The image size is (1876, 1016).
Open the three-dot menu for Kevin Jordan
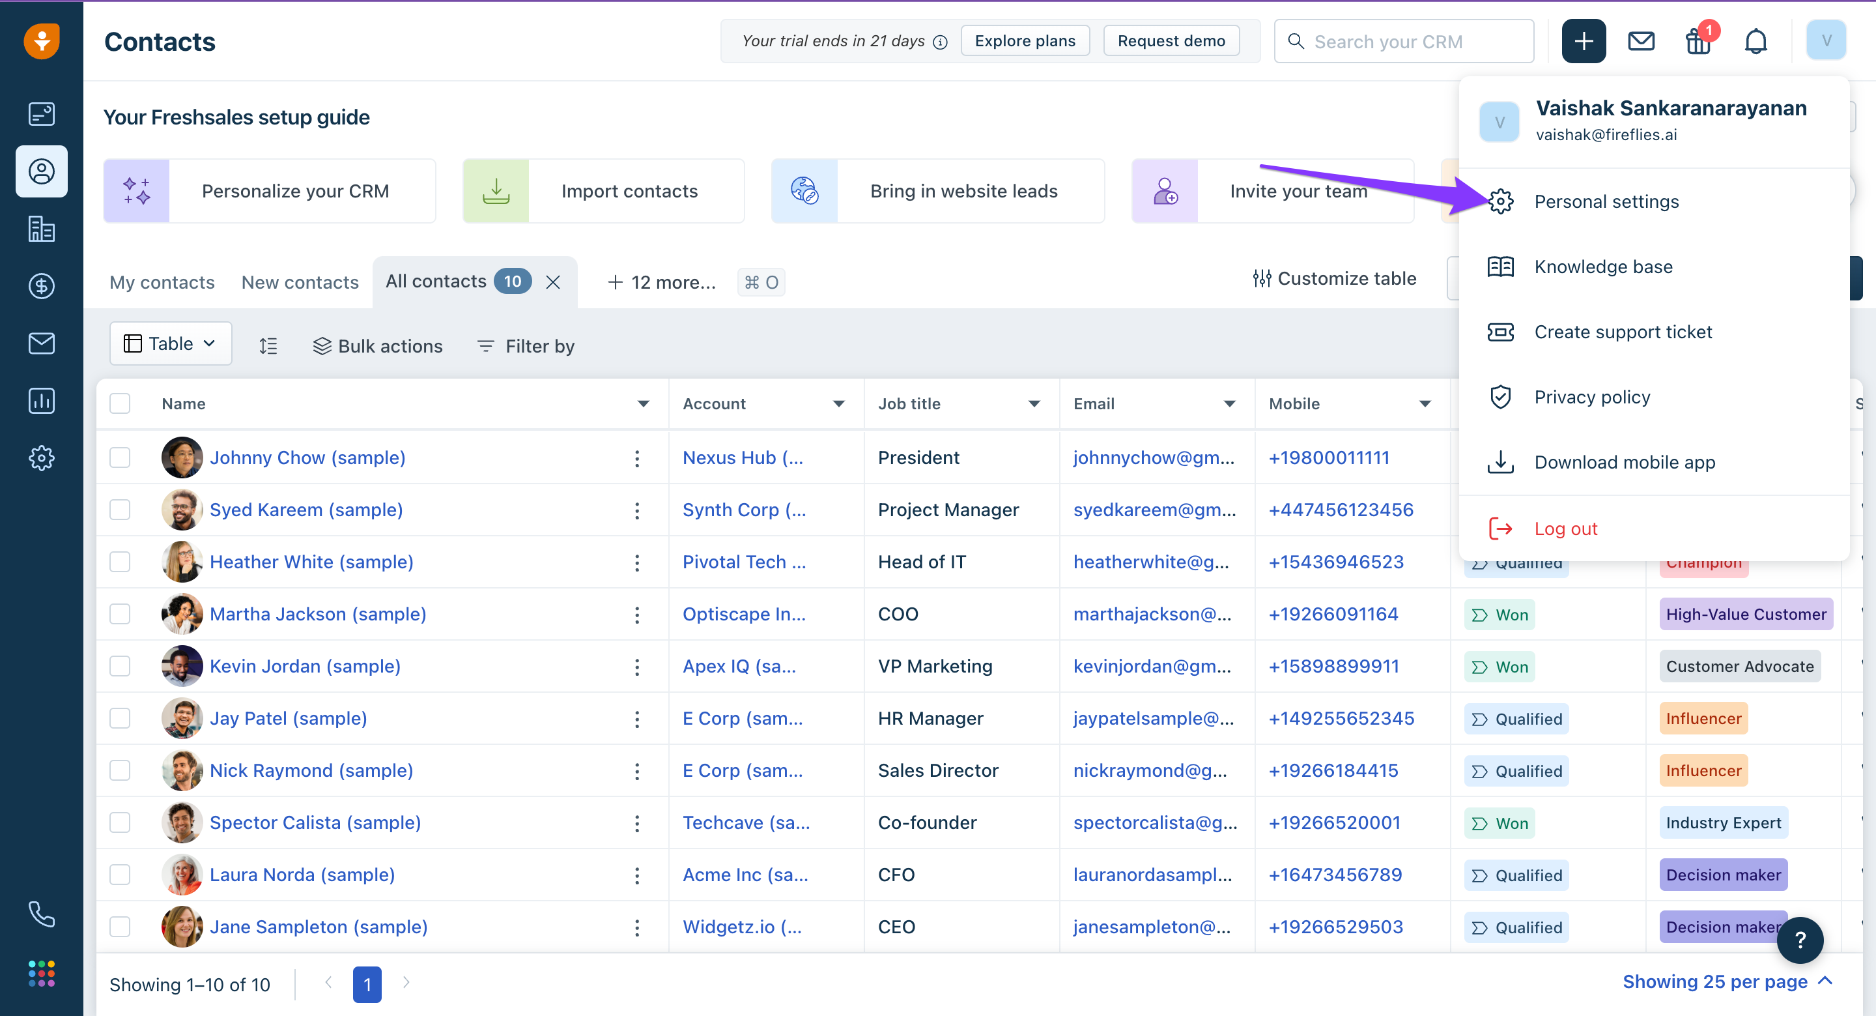coord(636,666)
